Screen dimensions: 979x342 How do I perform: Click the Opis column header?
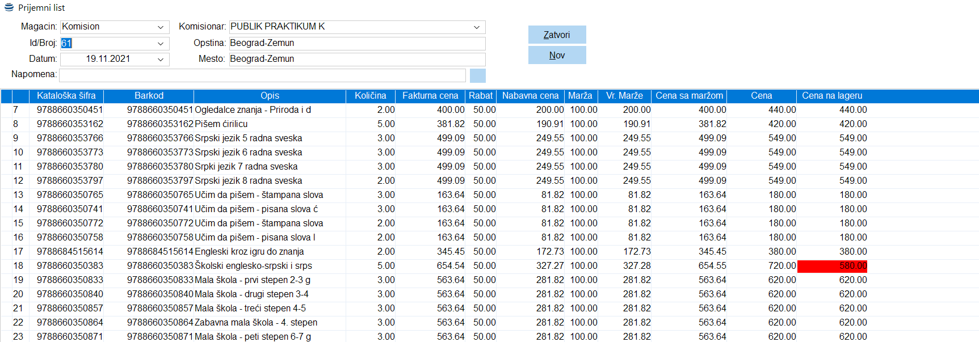coord(270,96)
